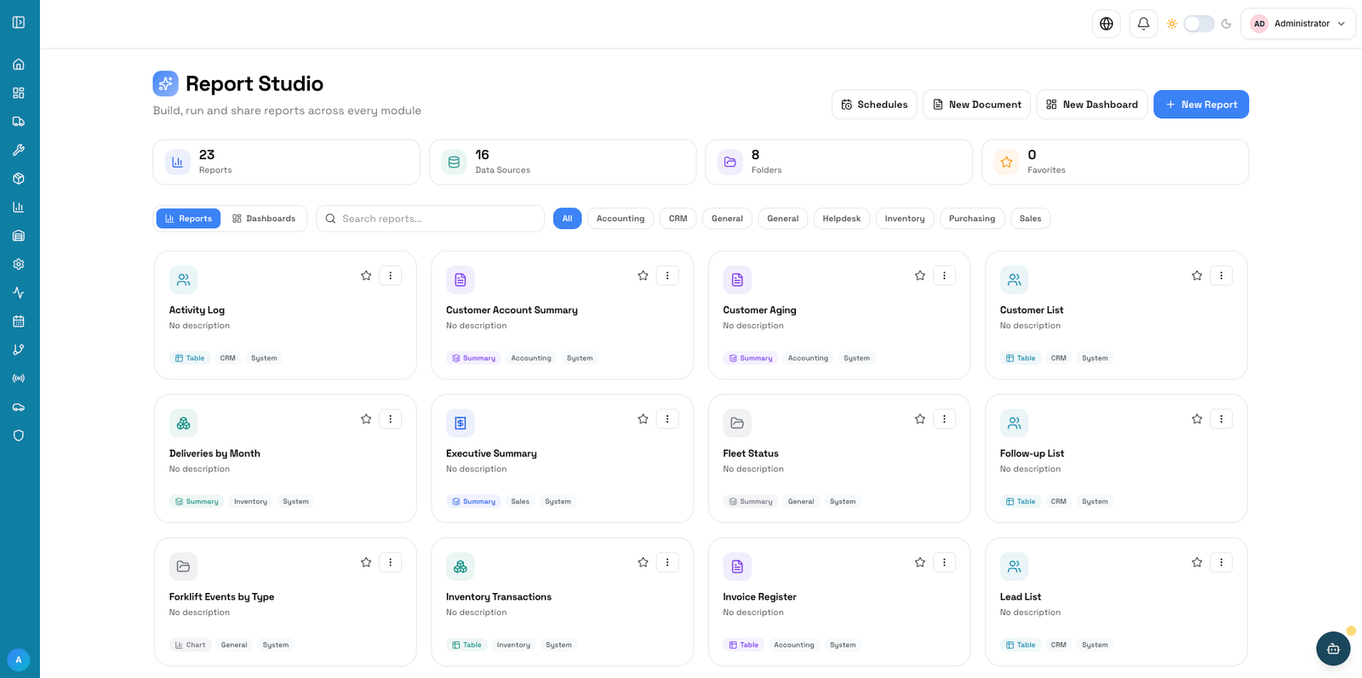Image resolution: width=1362 pixels, height=678 pixels.
Task: Open the shield security icon in sidebar
Action: click(x=19, y=436)
